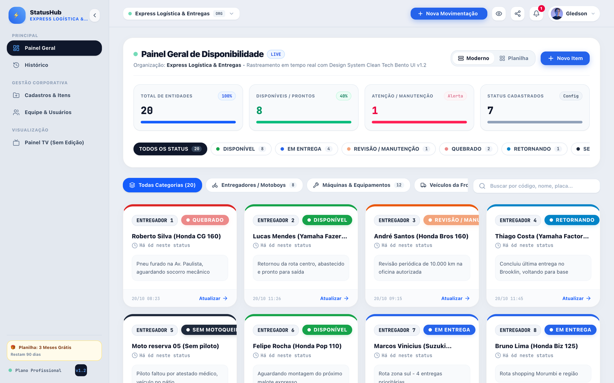Image resolution: width=614 pixels, height=383 pixels.
Task: Expand the Express Logística organization dropdown
Action: (x=181, y=13)
